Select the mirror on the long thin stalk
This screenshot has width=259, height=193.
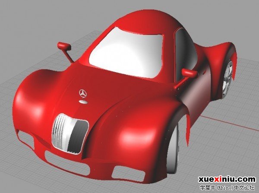tap(64, 46)
